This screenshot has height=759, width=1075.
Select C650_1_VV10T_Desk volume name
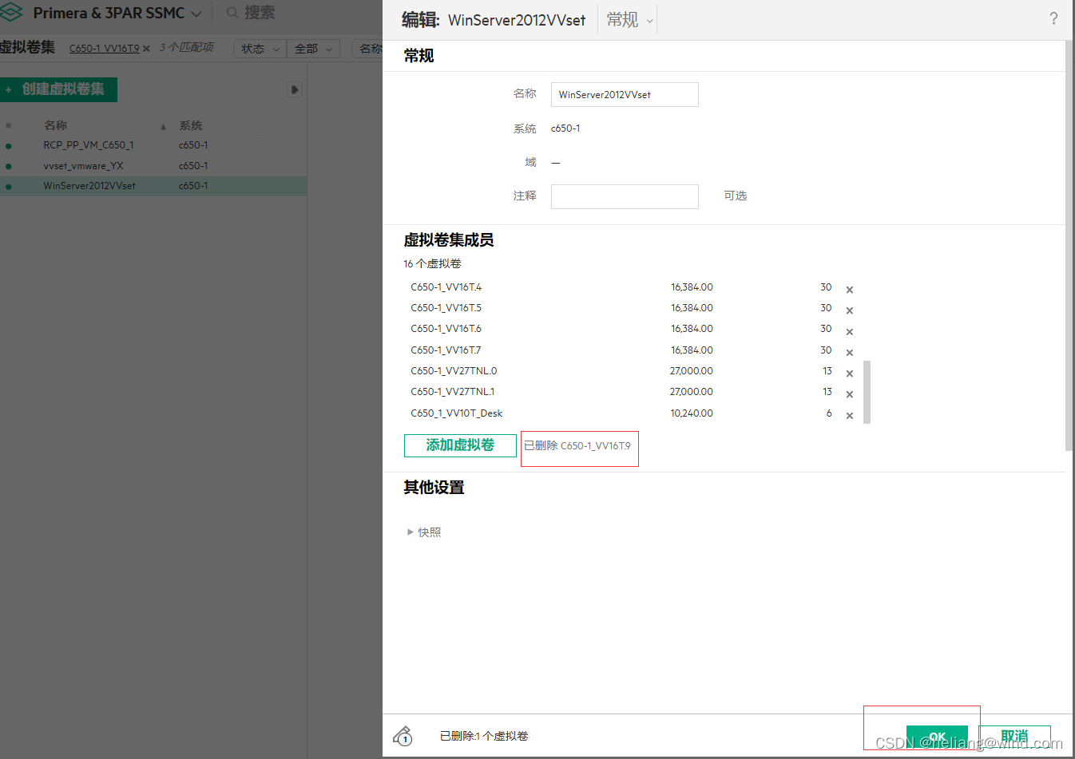click(x=457, y=413)
